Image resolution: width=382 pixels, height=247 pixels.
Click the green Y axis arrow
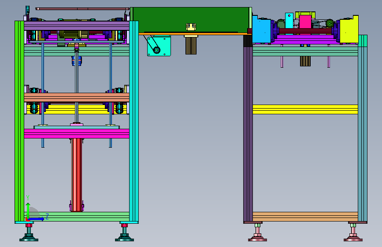(x=28, y=211)
